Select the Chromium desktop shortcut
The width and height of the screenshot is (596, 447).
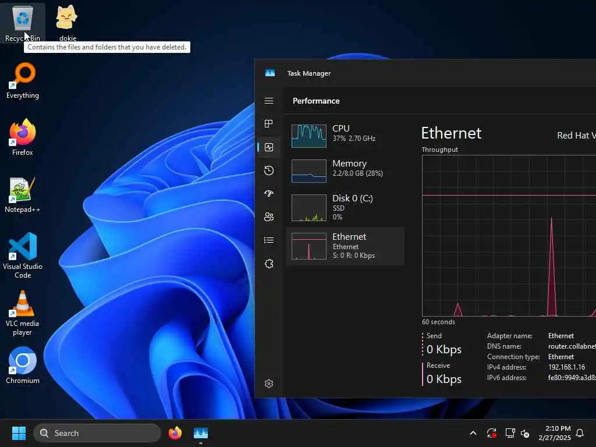tap(23, 366)
